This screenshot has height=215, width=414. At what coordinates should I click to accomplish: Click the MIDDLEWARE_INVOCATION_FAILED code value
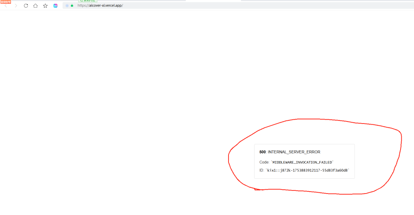click(302, 162)
